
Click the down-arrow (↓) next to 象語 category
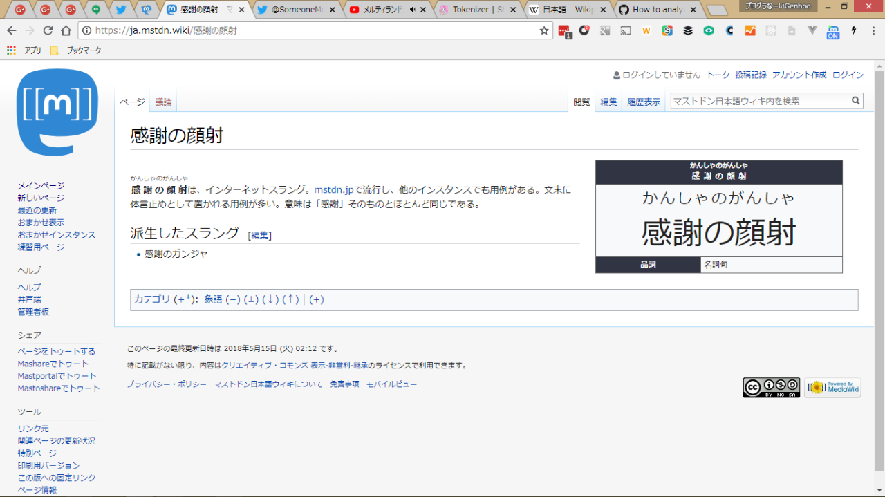[270, 299]
